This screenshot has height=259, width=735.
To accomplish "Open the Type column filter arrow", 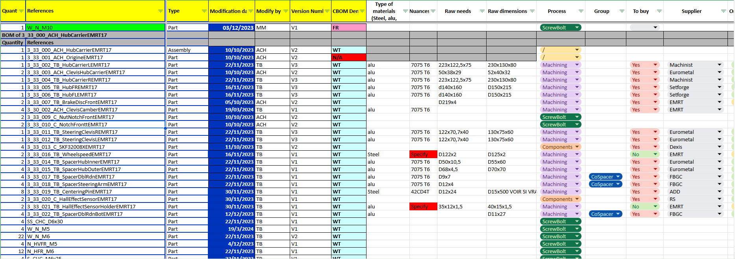I will point(204,11).
